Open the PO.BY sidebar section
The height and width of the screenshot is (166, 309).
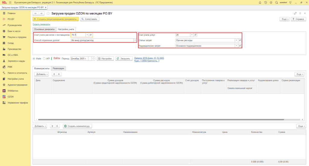coord(11,19)
